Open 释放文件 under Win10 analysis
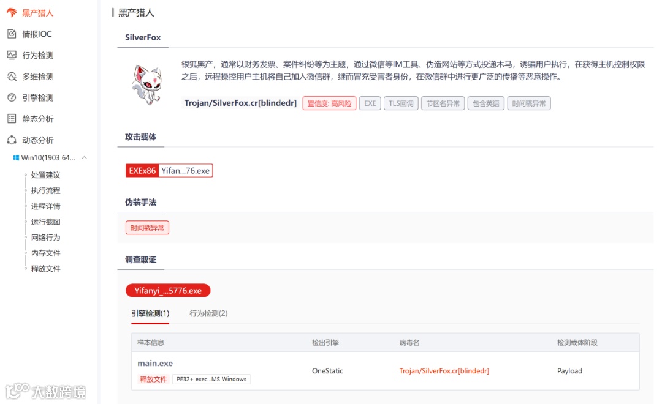The height and width of the screenshot is (404, 662). point(45,269)
